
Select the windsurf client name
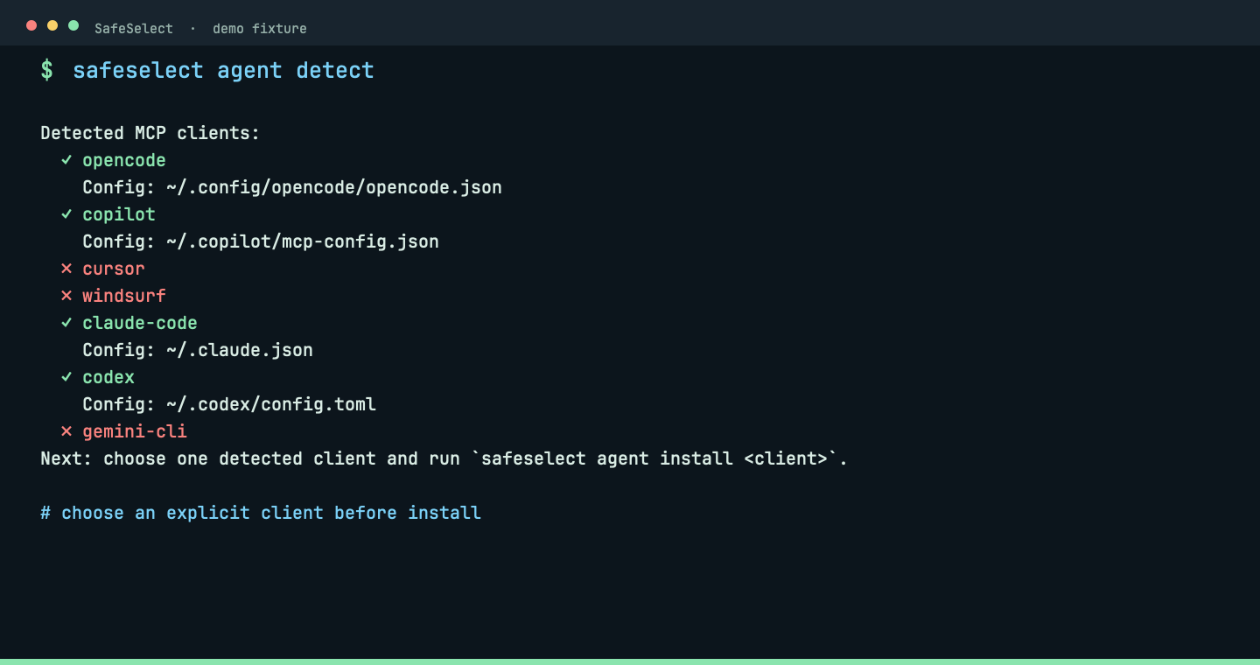124,296
